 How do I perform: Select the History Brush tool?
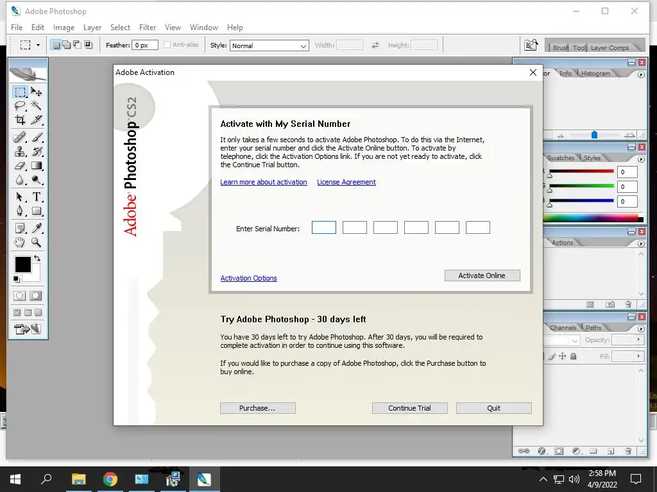pyautogui.click(x=37, y=151)
